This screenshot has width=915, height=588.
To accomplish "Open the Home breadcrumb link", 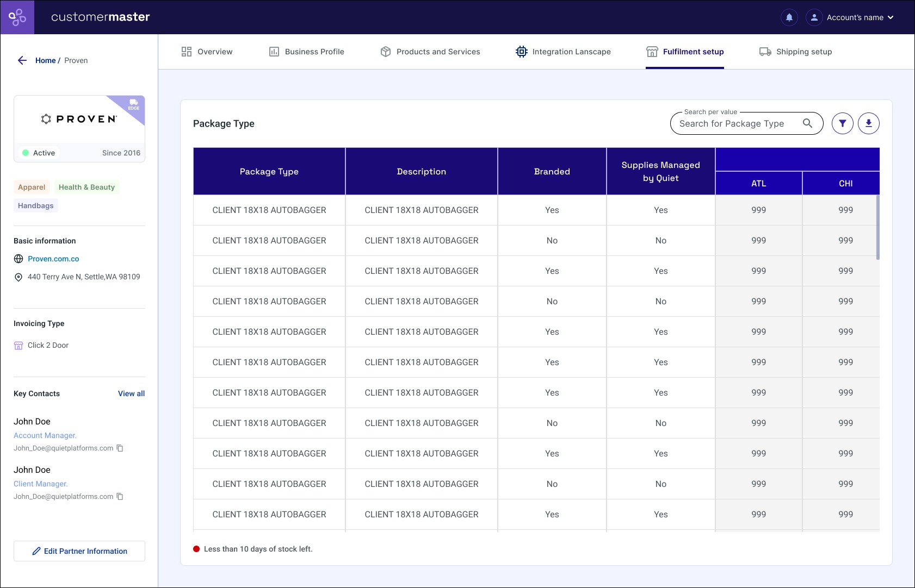I will [x=46, y=60].
